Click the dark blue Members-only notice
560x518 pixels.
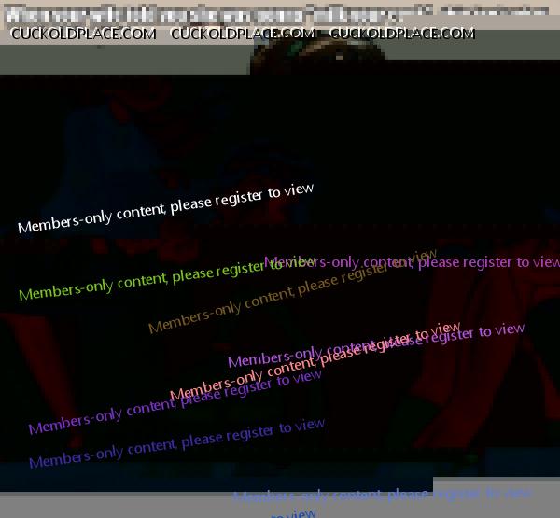click(x=176, y=443)
